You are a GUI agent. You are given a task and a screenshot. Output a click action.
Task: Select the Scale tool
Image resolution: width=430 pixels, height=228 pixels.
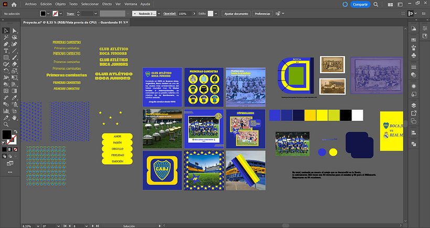click(x=14, y=71)
